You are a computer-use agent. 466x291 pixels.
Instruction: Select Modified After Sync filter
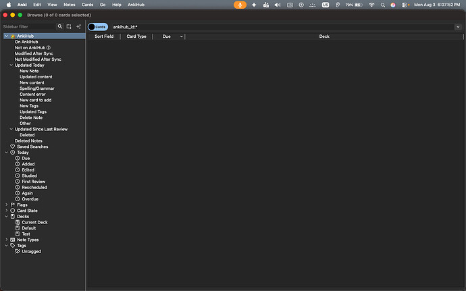click(34, 53)
